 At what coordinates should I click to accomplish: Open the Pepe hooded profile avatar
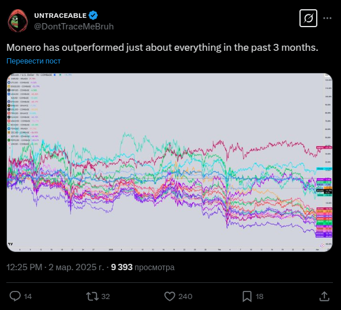coord(18,21)
